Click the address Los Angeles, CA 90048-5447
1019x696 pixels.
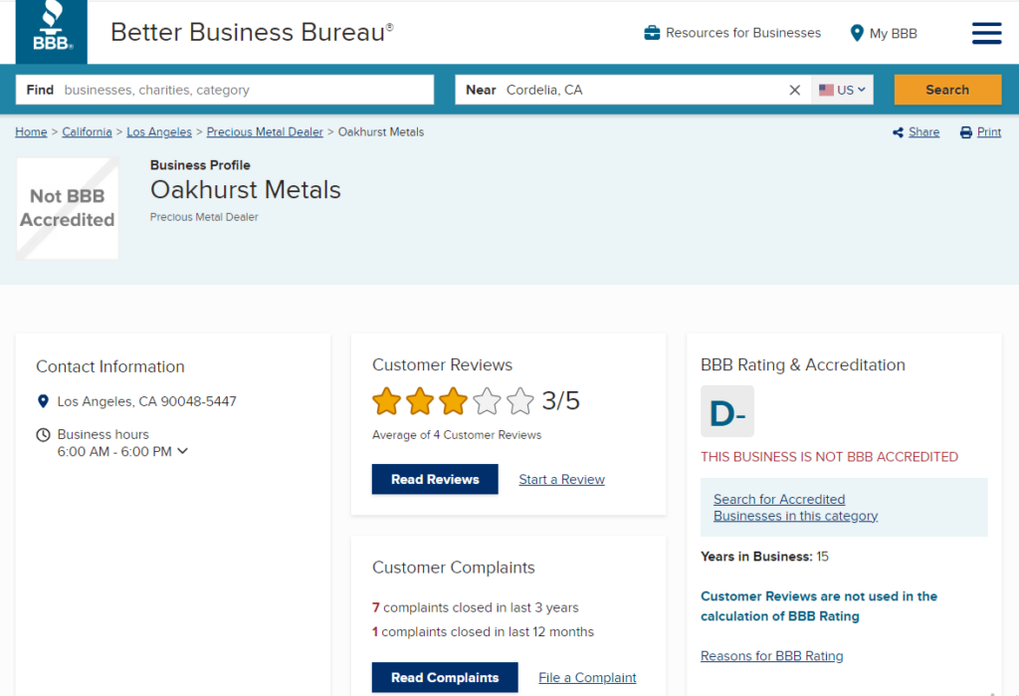point(147,401)
